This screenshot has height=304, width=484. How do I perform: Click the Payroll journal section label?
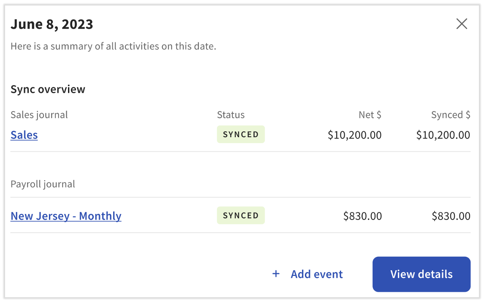pos(43,184)
